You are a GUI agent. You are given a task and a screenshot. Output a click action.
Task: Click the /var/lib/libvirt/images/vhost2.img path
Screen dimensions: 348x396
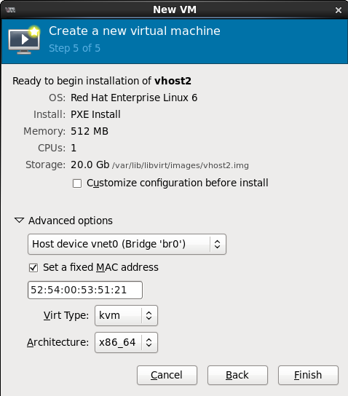181,166
